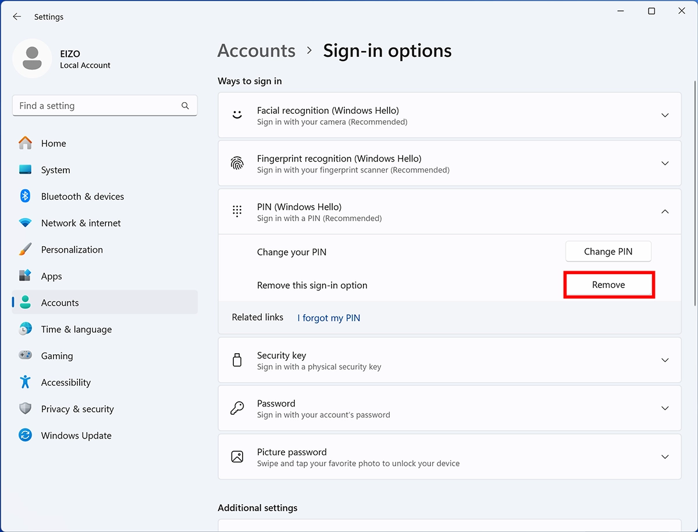Click the 'Sign-in options' page heading
698x532 pixels.
click(387, 51)
